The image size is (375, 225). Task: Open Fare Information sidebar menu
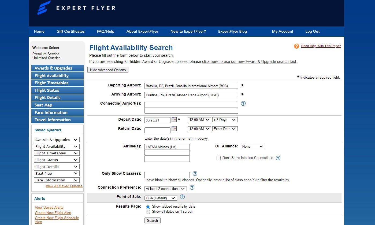click(x=57, y=112)
